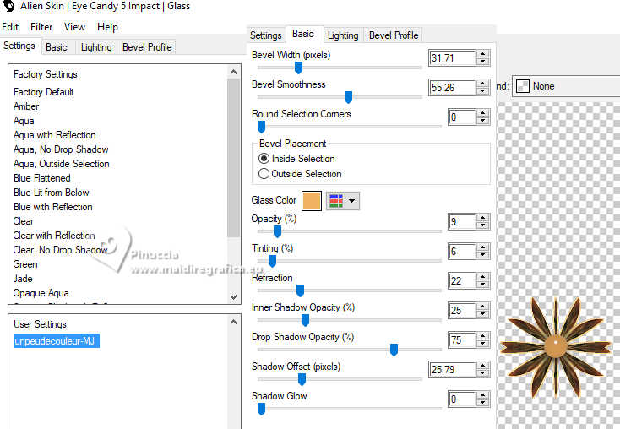Open the View menu
The height and width of the screenshot is (429, 620).
click(x=74, y=27)
